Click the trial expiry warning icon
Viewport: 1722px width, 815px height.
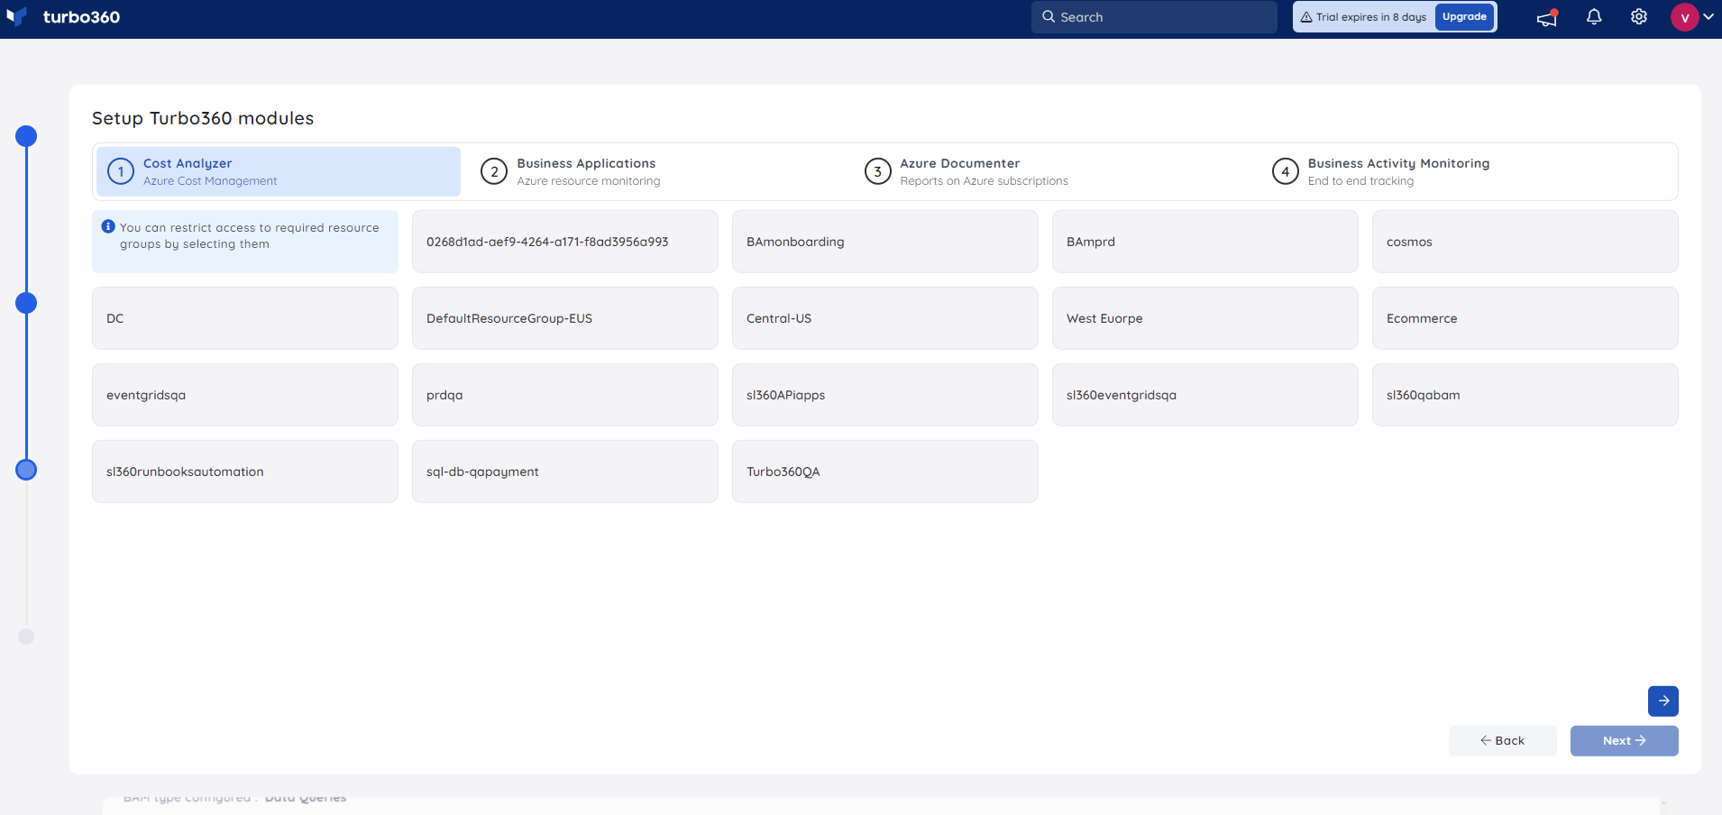coord(1306,17)
